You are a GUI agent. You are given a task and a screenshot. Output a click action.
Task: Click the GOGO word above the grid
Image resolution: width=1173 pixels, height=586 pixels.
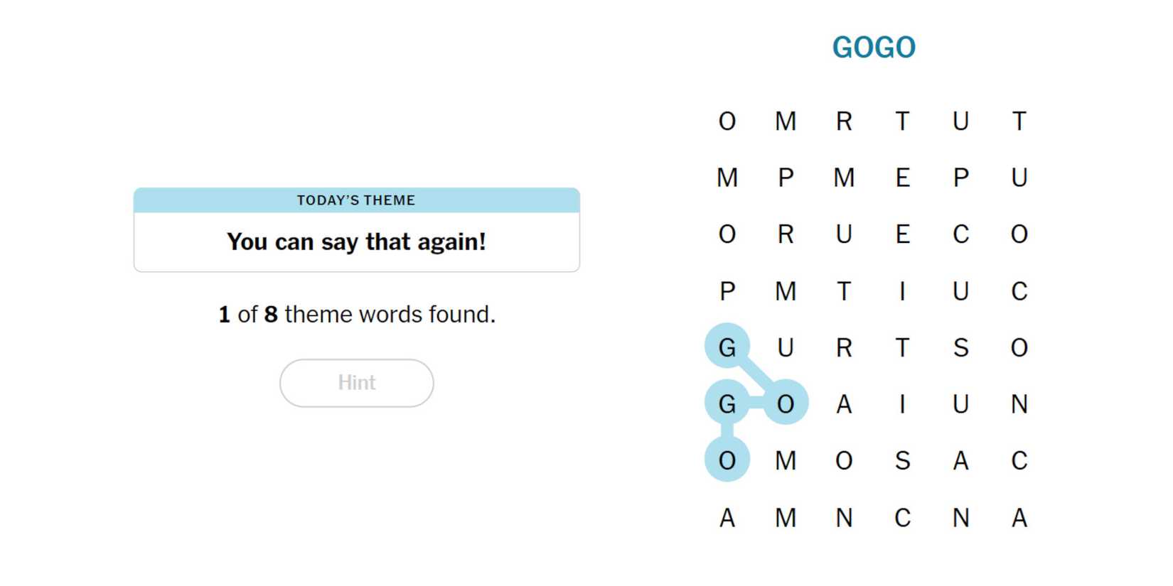pyautogui.click(x=874, y=48)
